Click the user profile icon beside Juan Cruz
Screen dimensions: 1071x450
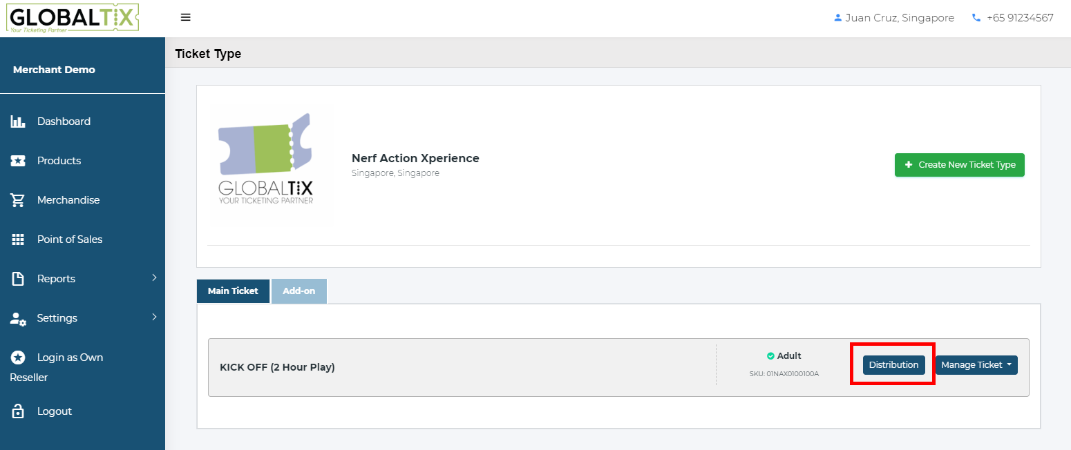838,18
